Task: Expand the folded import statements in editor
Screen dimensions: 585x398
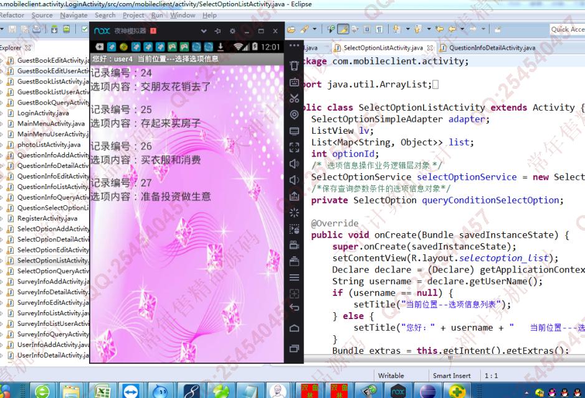Action: pyautogui.click(x=435, y=85)
